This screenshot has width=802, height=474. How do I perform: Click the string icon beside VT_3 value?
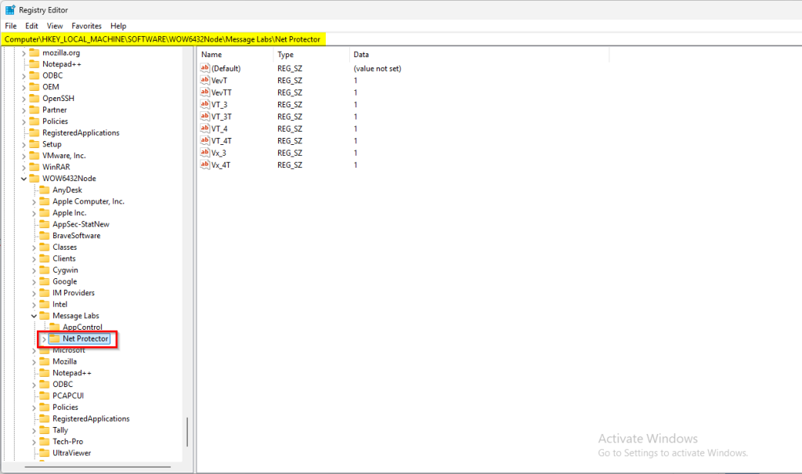205,104
